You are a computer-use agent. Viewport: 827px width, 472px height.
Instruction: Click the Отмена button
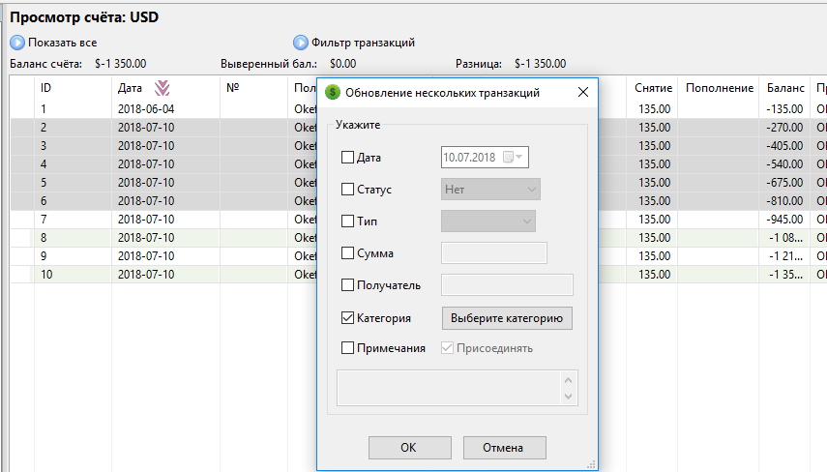(x=504, y=448)
